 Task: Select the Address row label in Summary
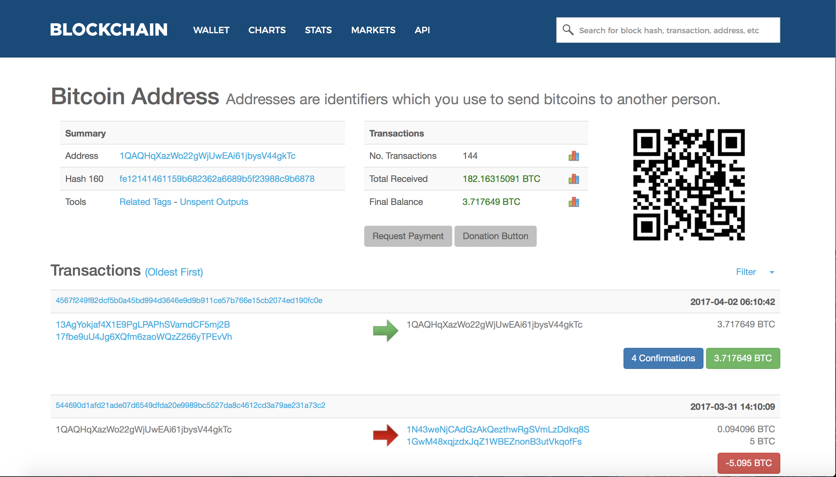82,156
